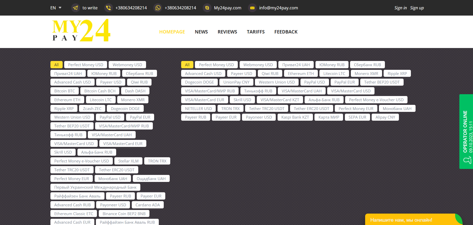
Task: Expand the Operator Online side tab
Action: [466, 131]
